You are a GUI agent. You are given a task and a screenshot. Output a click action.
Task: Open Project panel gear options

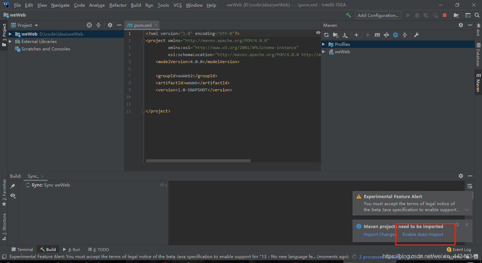coord(110,25)
